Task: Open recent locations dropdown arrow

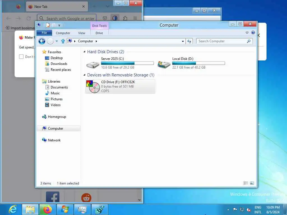Action: pos(57,41)
